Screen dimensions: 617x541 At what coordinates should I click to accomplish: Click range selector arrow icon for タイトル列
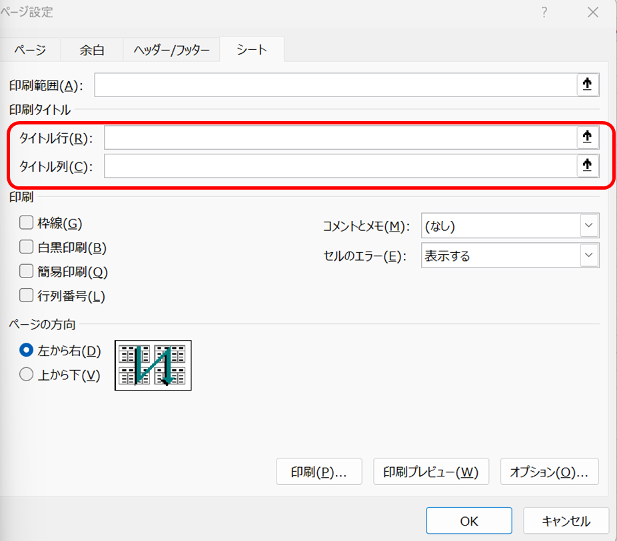click(x=587, y=166)
